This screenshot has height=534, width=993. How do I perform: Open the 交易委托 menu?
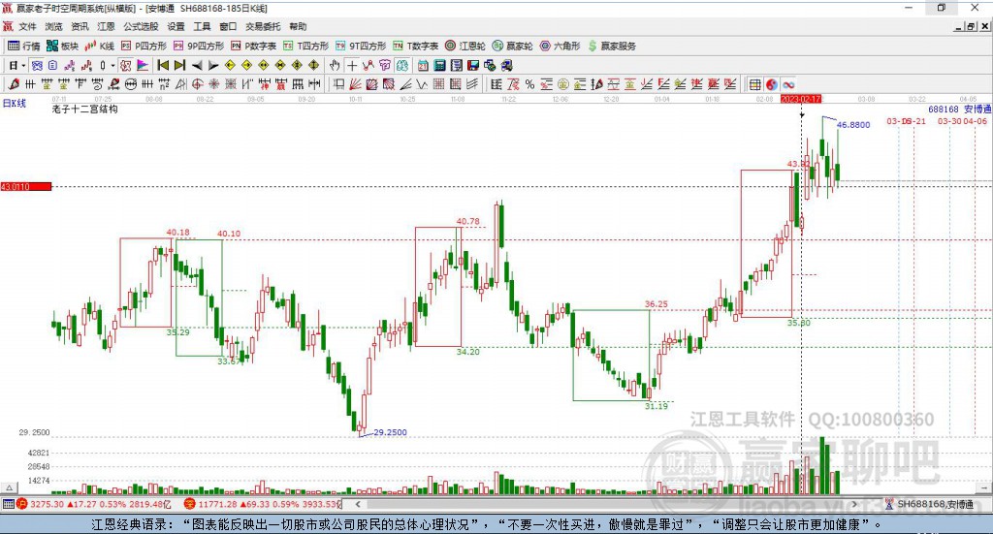(263, 26)
